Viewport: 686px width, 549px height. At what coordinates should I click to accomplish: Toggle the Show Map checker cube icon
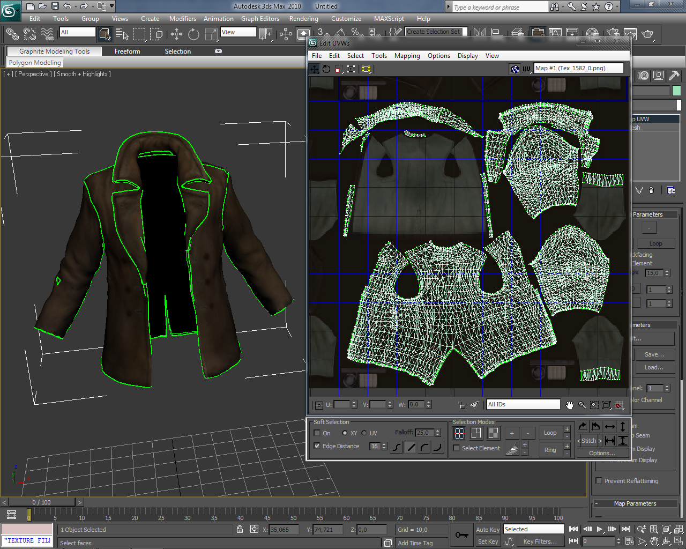pos(515,69)
